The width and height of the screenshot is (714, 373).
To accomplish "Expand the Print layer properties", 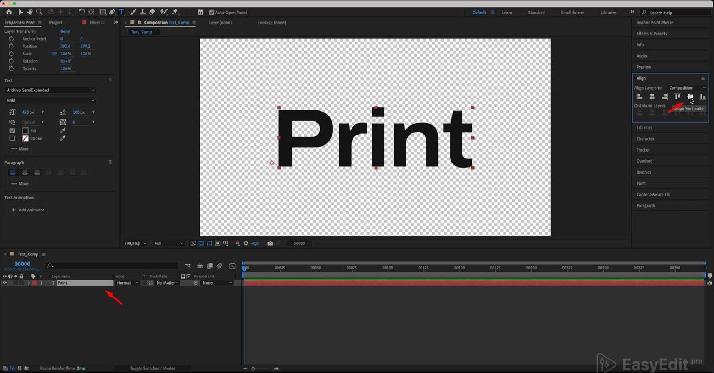I will click(x=29, y=283).
